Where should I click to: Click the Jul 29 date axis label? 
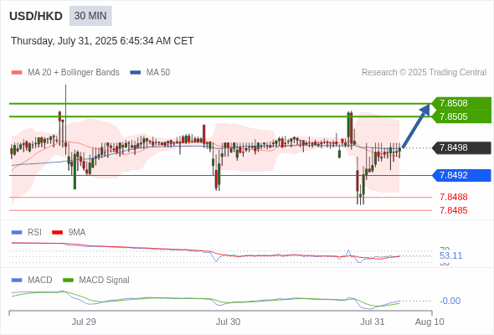[84, 322]
